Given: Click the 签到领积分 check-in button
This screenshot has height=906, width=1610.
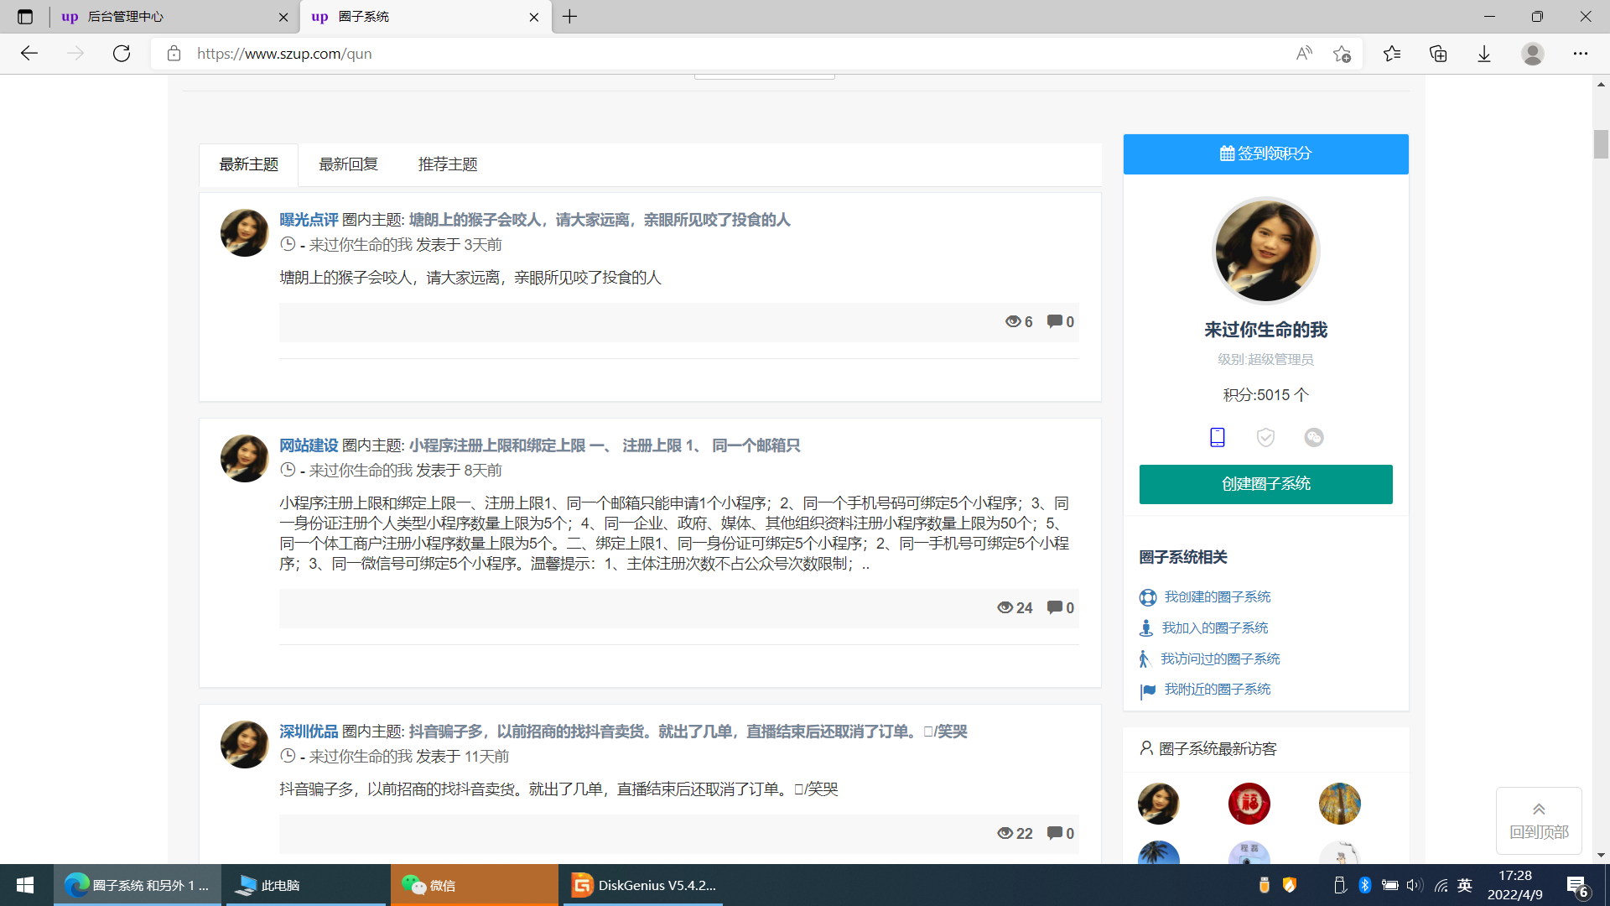Looking at the screenshot, I should coord(1265,154).
